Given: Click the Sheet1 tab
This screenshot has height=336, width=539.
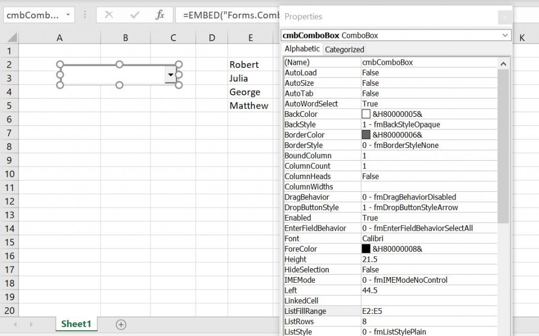Looking at the screenshot, I should 76,325.
